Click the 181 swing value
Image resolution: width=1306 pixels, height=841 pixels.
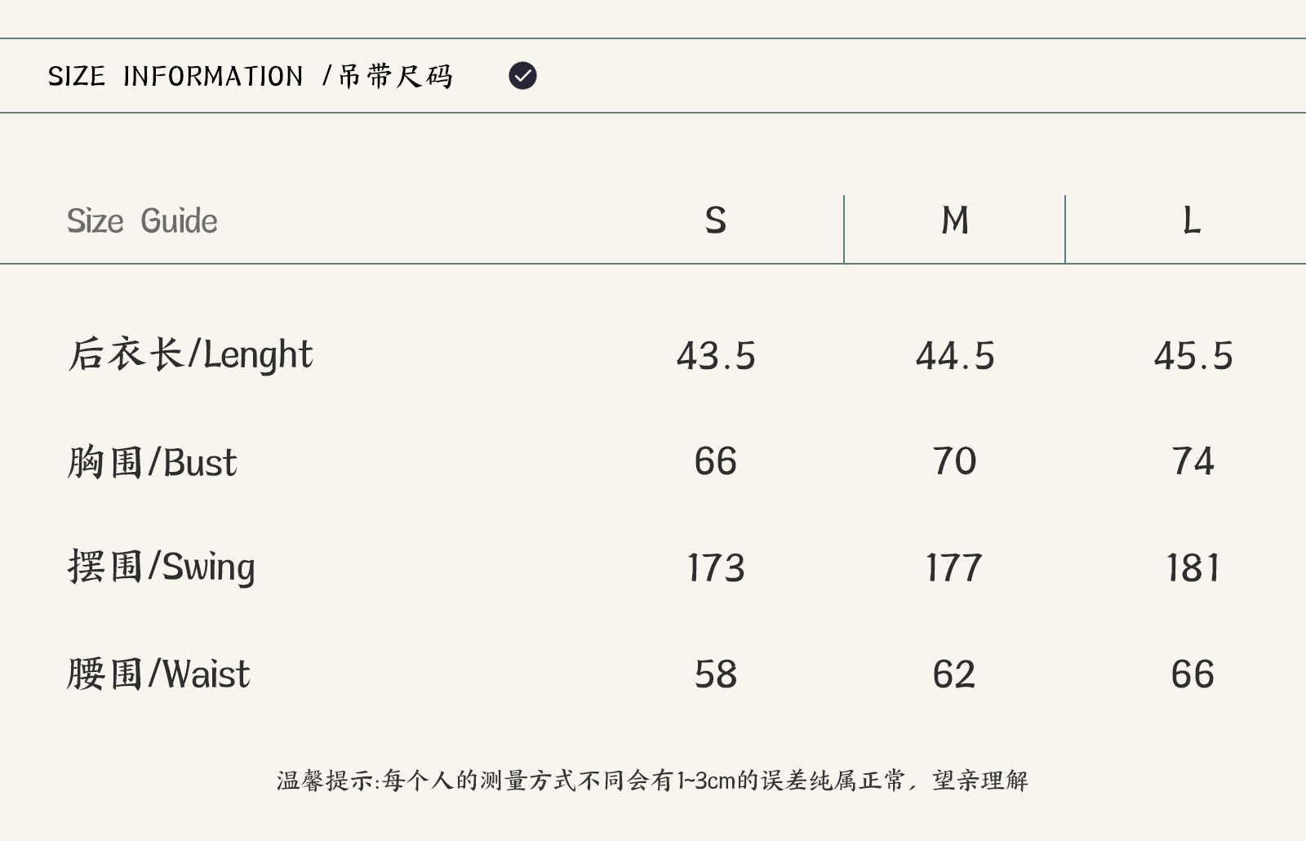1193,568
